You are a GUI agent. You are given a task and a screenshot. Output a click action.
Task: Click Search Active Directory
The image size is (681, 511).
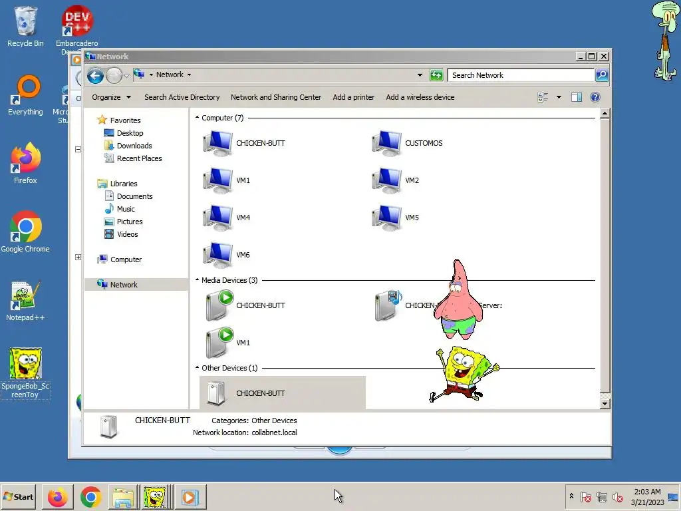[182, 97]
